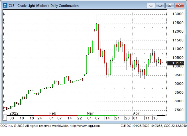Click date label 03 on time axis
Screen dimensions: 187x136
coord(12,118)
